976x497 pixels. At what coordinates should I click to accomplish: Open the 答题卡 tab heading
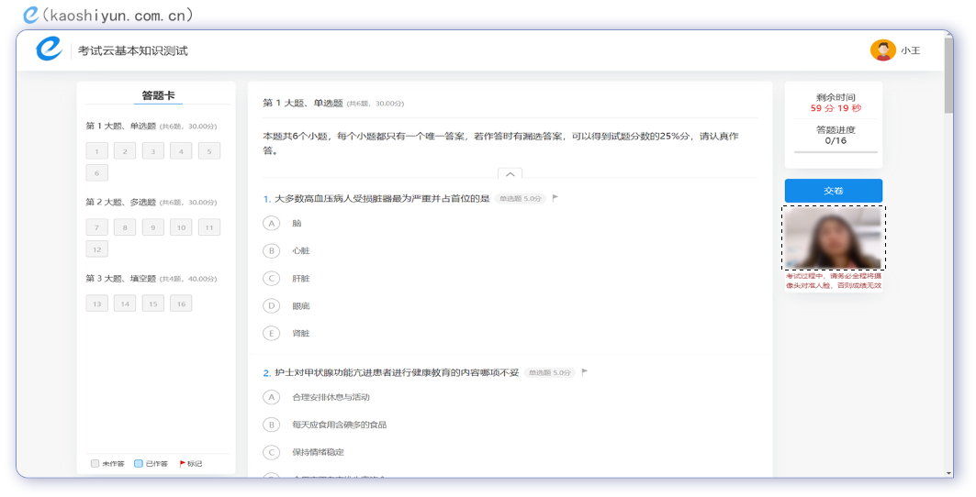[158, 95]
